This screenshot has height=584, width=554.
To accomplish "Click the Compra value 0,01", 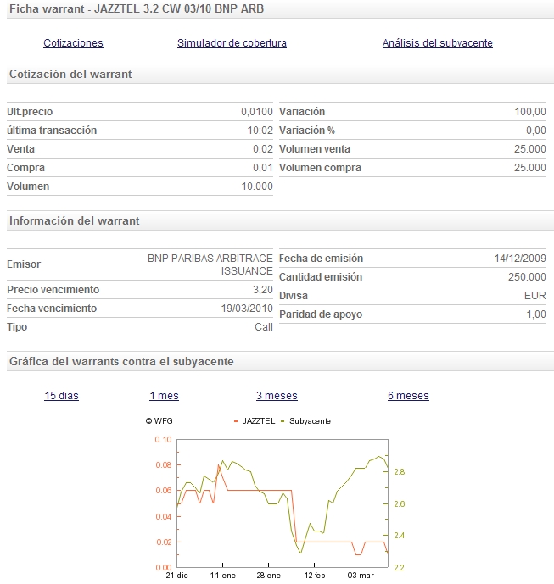I will 263,168.
